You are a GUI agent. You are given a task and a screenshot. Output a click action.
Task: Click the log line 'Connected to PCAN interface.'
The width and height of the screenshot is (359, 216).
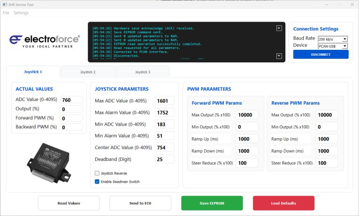(130, 52)
